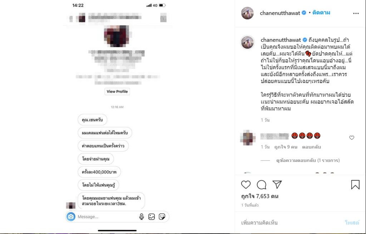Click in the เพิ่มความคิดเห็น comment field
Image resolution: width=366 pixels, height=234 pixels.
(x=290, y=223)
